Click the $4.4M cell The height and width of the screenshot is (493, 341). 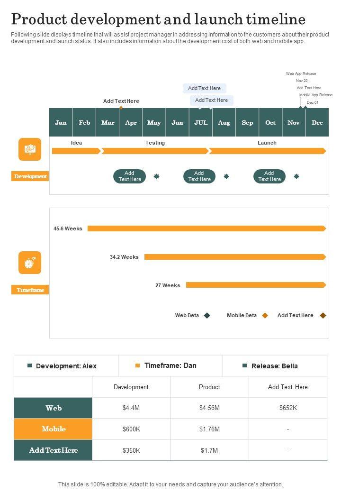click(131, 408)
